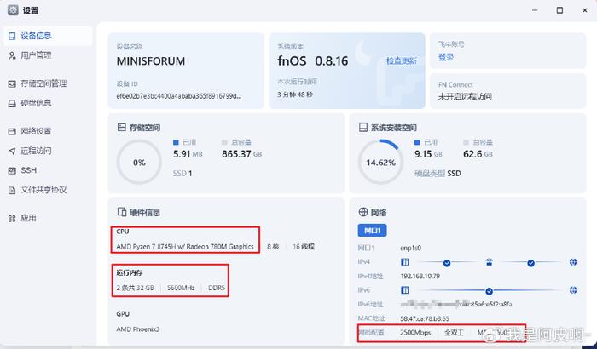597x349 pixels.
Task: Click the MAC address 58:47:ca:78:b8:65
Action: tap(425, 318)
